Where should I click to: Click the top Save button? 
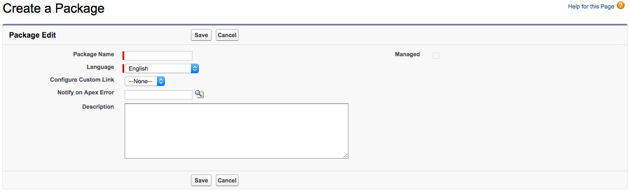pos(201,36)
